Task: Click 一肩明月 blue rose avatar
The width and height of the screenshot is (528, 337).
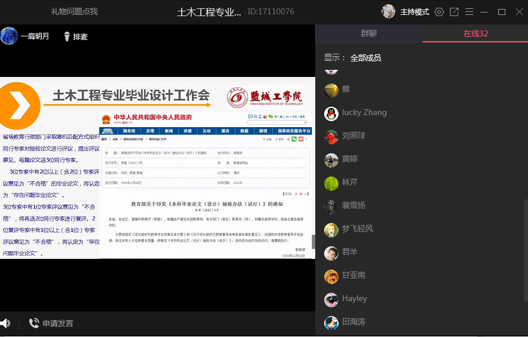Action: point(9,36)
